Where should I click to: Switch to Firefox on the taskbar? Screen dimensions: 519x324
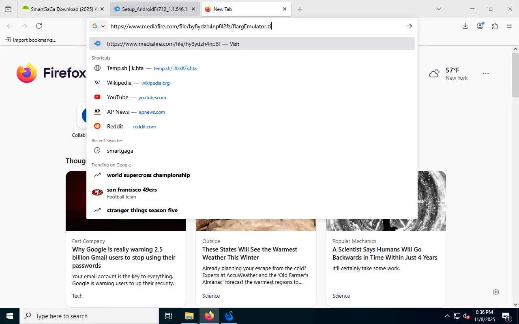pyautogui.click(x=209, y=316)
